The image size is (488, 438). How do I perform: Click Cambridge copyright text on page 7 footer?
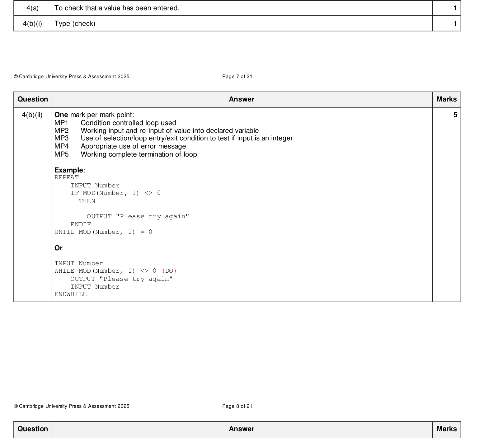click(72, 77)
